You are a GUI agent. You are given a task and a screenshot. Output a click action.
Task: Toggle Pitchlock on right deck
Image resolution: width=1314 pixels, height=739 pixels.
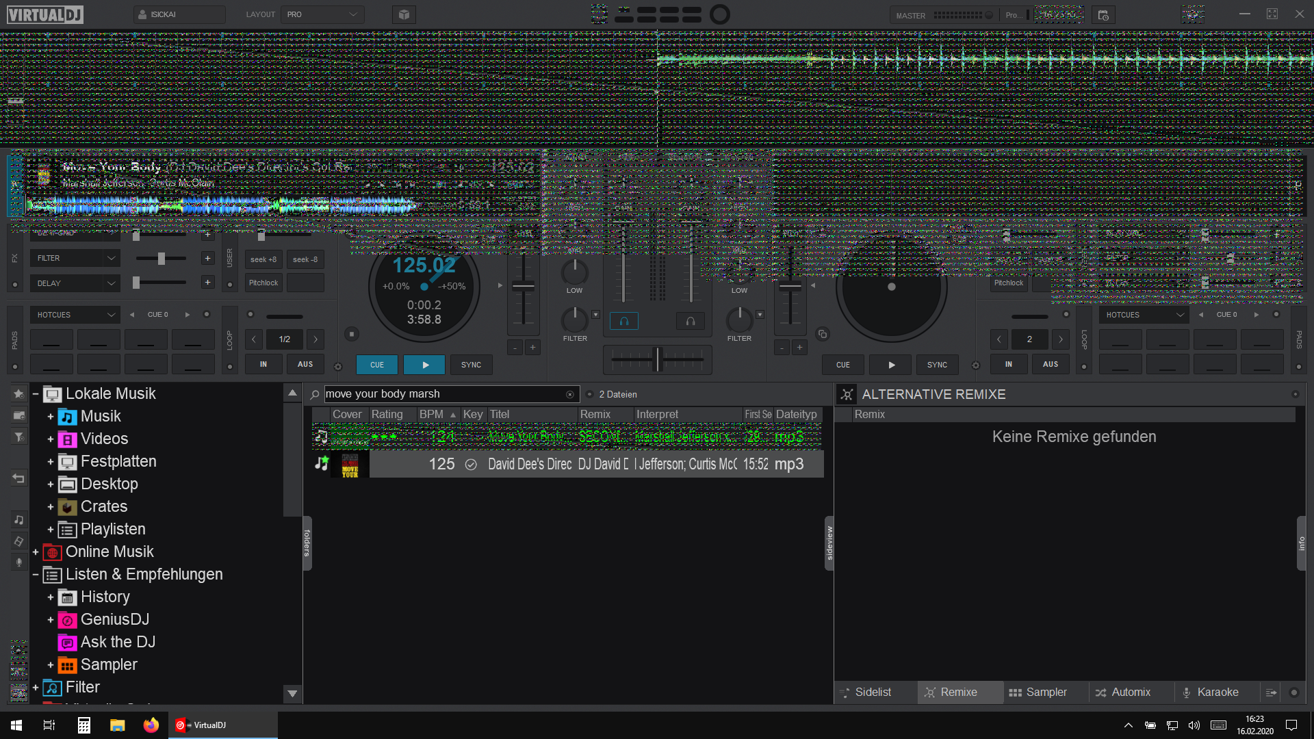pos(1009,283)
